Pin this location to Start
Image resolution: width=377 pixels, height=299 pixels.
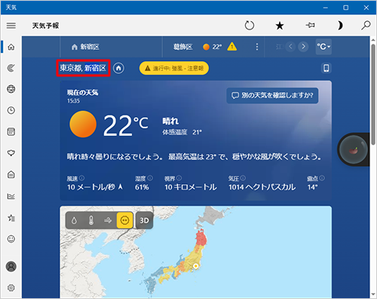[310, 25]
